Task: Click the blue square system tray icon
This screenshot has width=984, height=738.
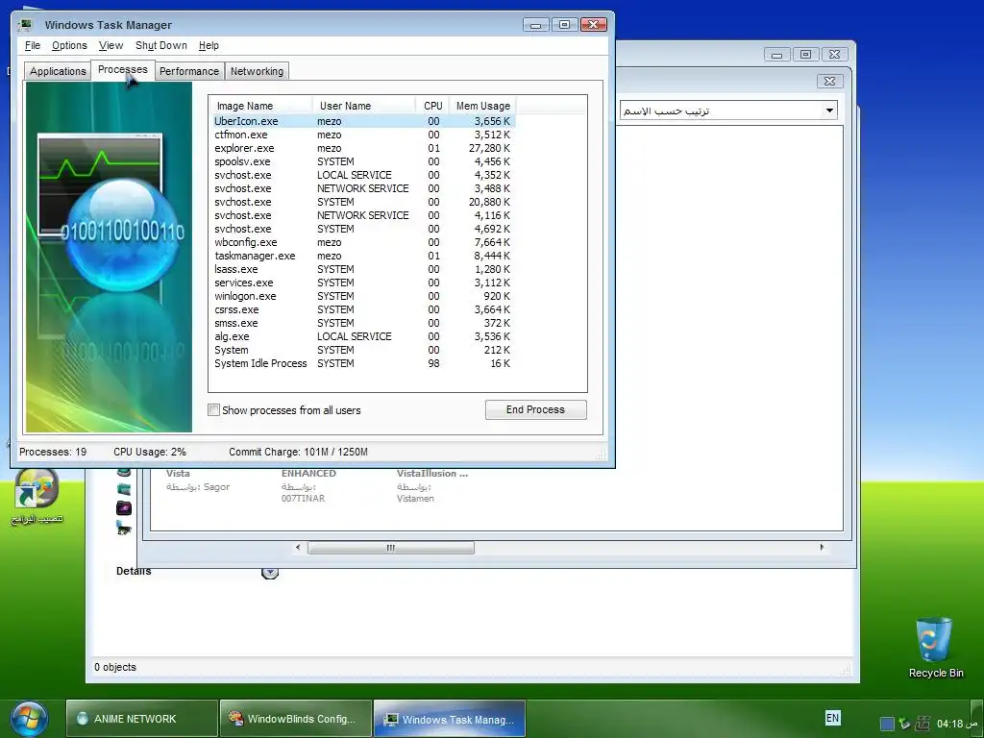Action: pos(887,724)
